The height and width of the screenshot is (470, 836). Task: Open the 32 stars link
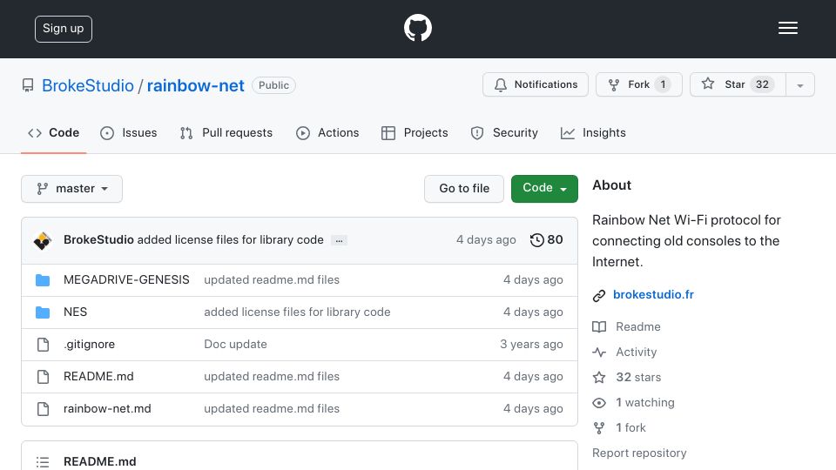coord(638,377)
